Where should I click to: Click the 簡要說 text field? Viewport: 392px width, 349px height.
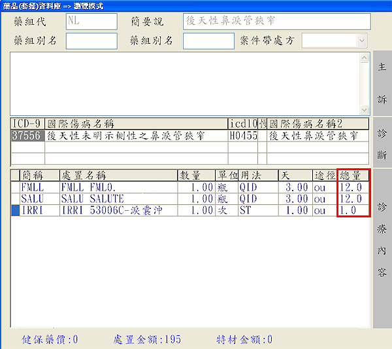point(276,21)
